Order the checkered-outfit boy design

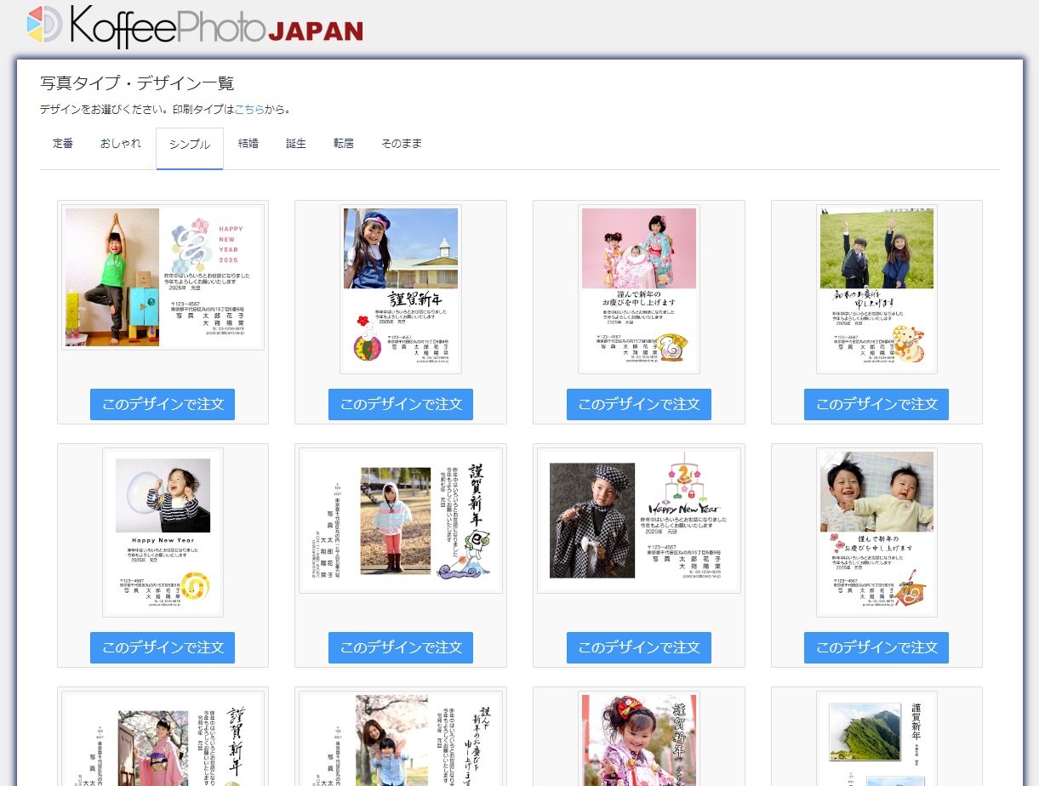click(x=639, y=647)
